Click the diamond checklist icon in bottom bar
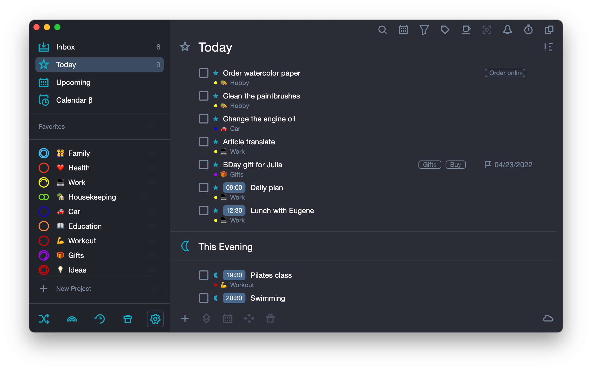This screenshot has width=592, height=371. click(206, 318)
